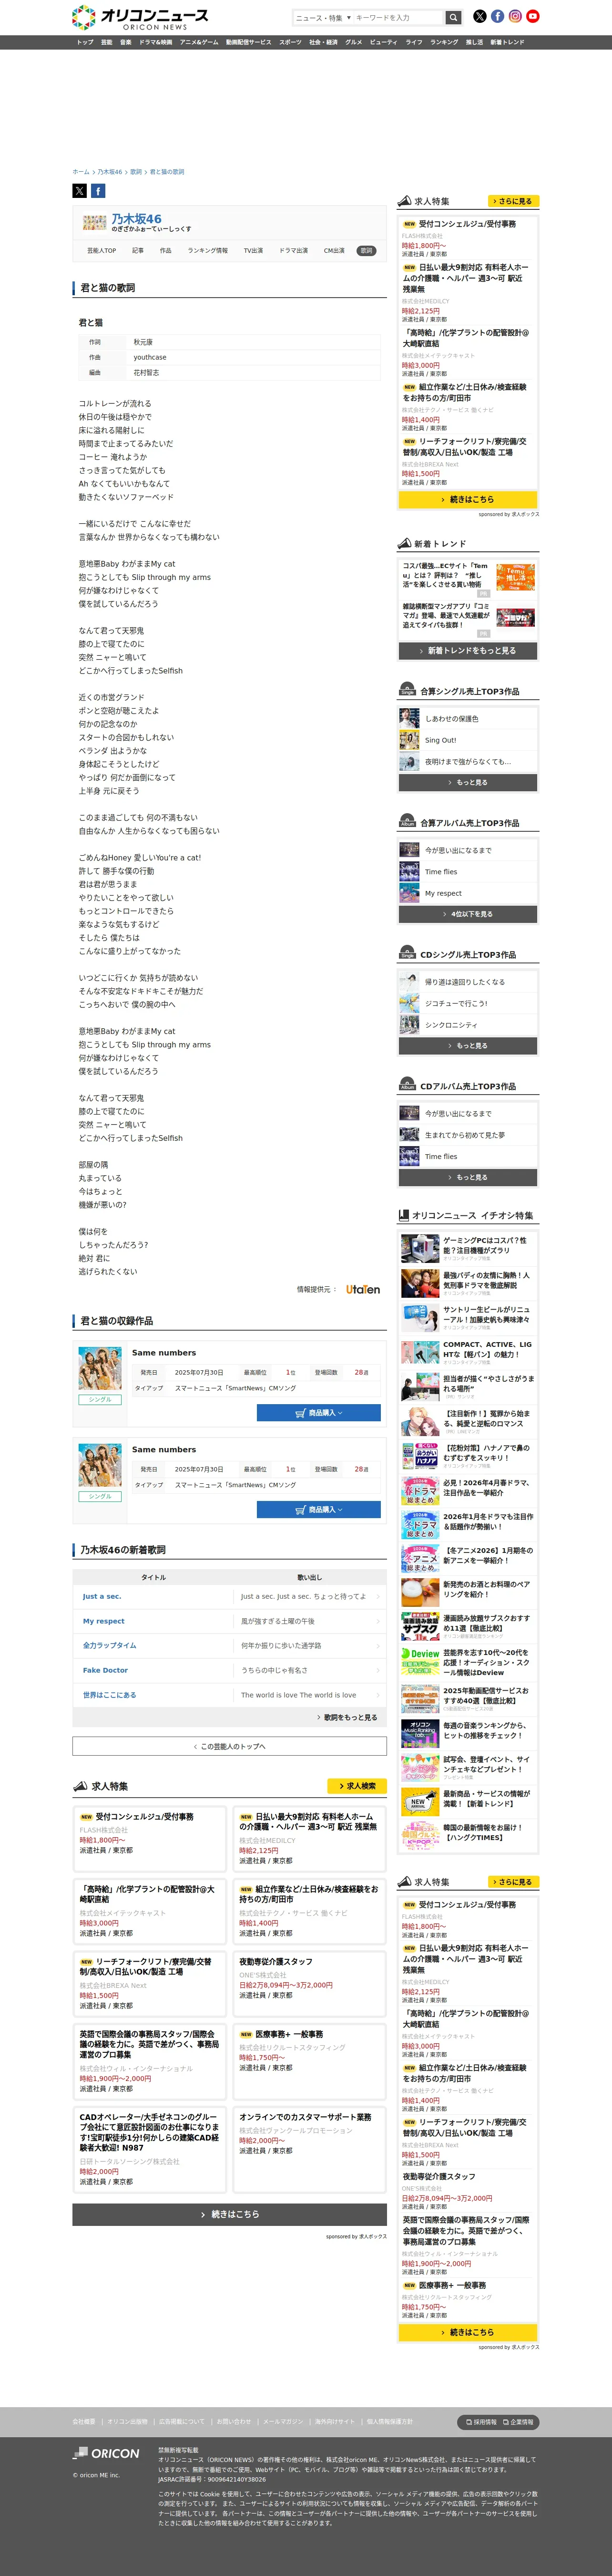Click the Oricon News logo

coord(140,18)
